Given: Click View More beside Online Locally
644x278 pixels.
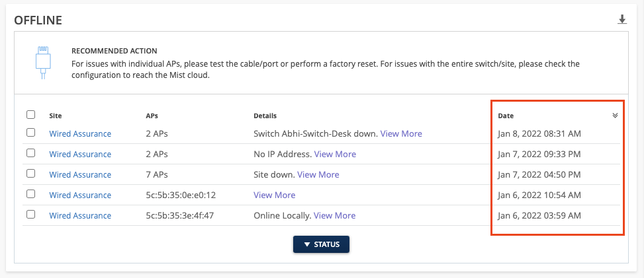Looking at the screenshot, I should (334, 215).
